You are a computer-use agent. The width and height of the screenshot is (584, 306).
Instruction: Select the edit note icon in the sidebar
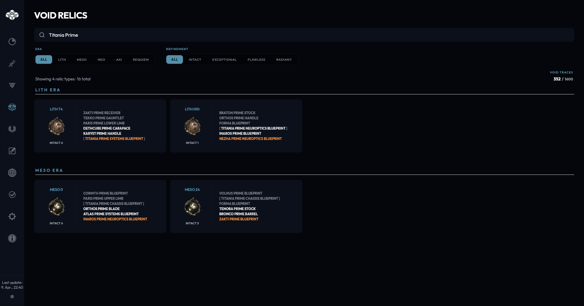pyautogui.click(x=12, y=151)
